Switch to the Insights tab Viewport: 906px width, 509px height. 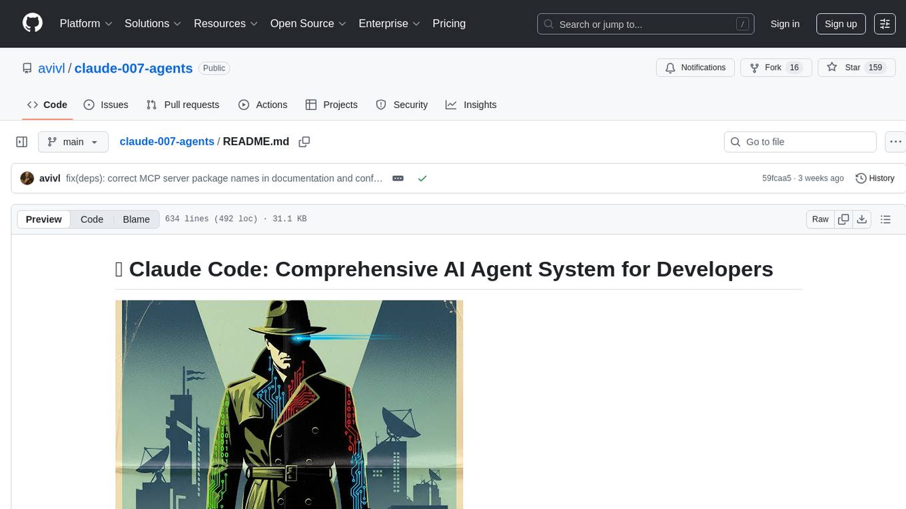point(471,105)
